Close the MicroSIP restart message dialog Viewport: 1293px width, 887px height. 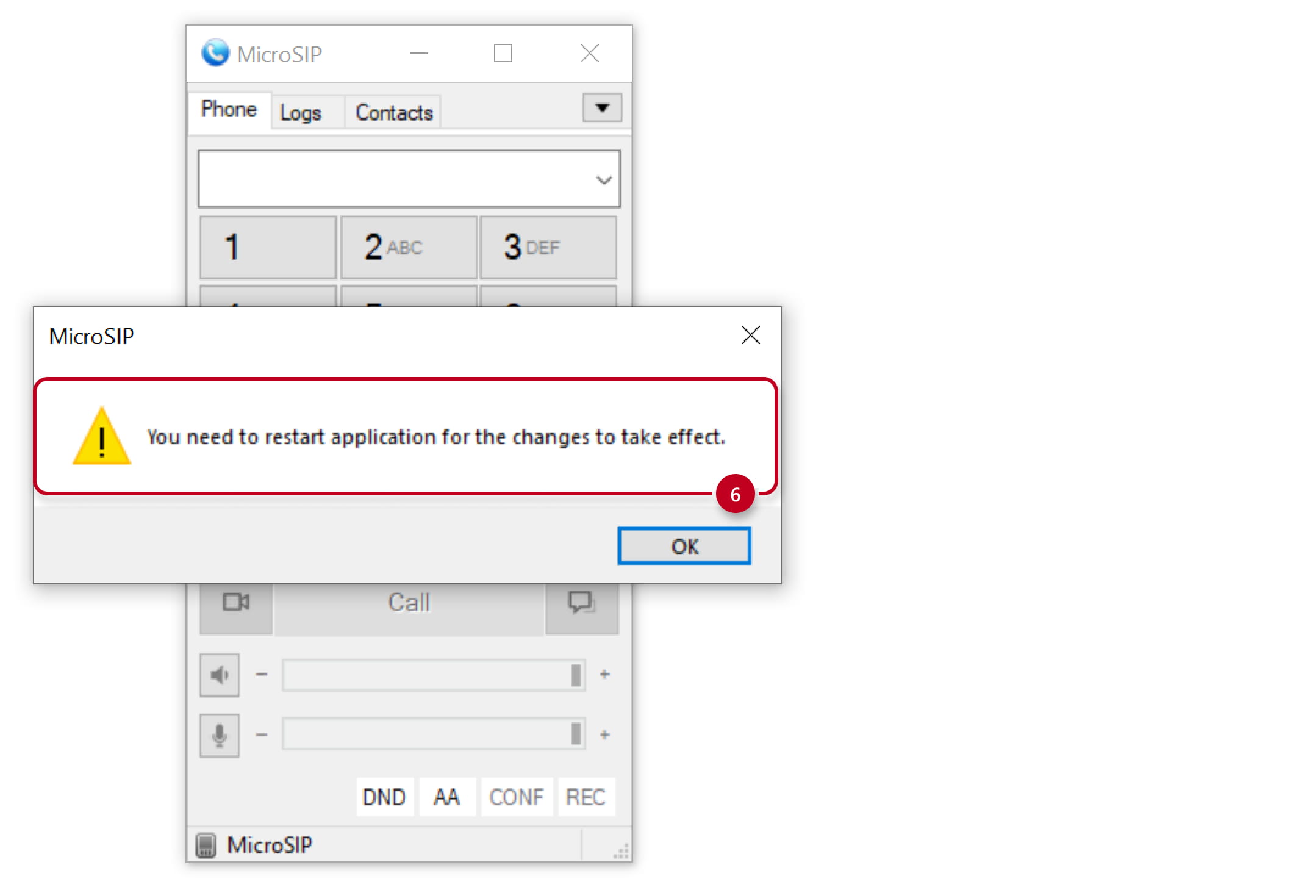click(750, 335)
